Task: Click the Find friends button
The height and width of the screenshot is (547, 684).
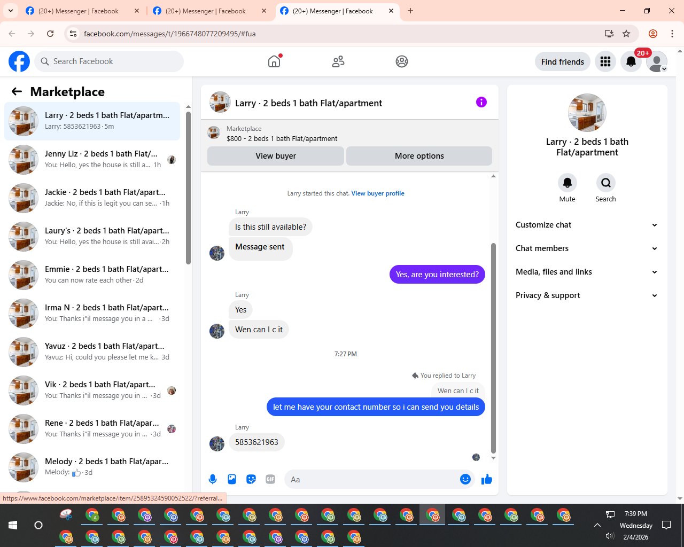Action: click(563, 61)
